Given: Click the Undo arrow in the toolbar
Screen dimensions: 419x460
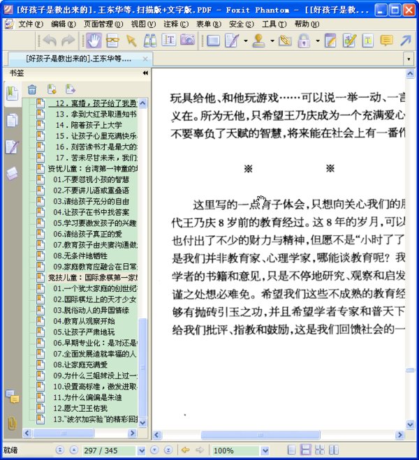Looking at the screenshot, I should (x=50, y=40).
